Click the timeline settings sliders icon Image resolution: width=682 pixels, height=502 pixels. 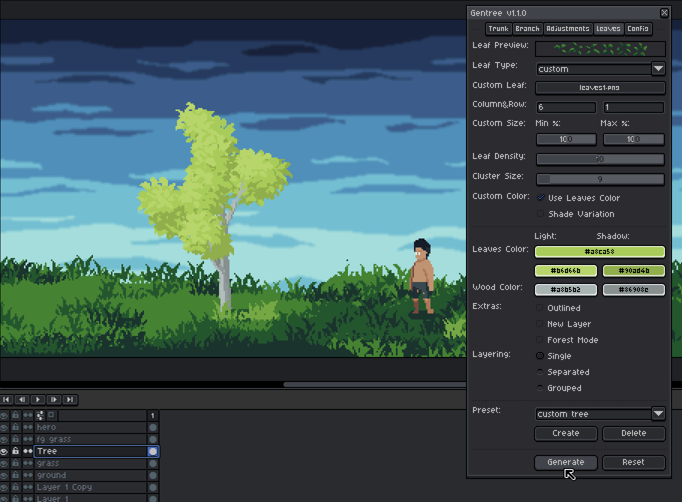40,415
